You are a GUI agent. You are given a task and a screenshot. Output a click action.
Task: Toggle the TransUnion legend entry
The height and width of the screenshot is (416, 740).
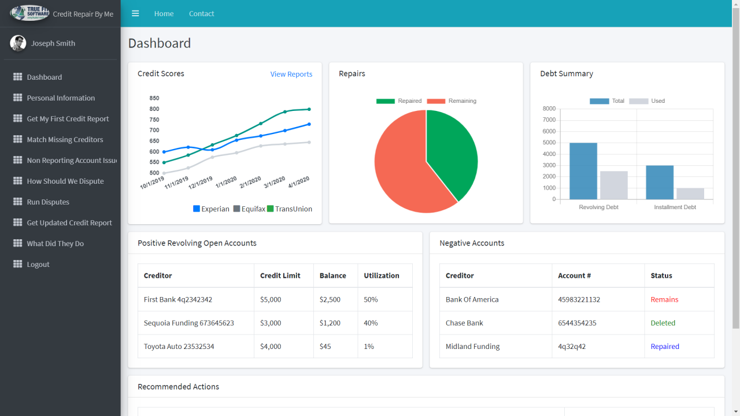tap(289, 209)
